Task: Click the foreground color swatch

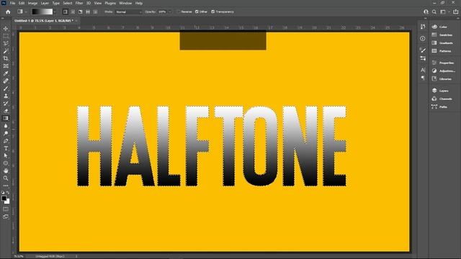Action: pyautogui.click(x=4, y=199)
